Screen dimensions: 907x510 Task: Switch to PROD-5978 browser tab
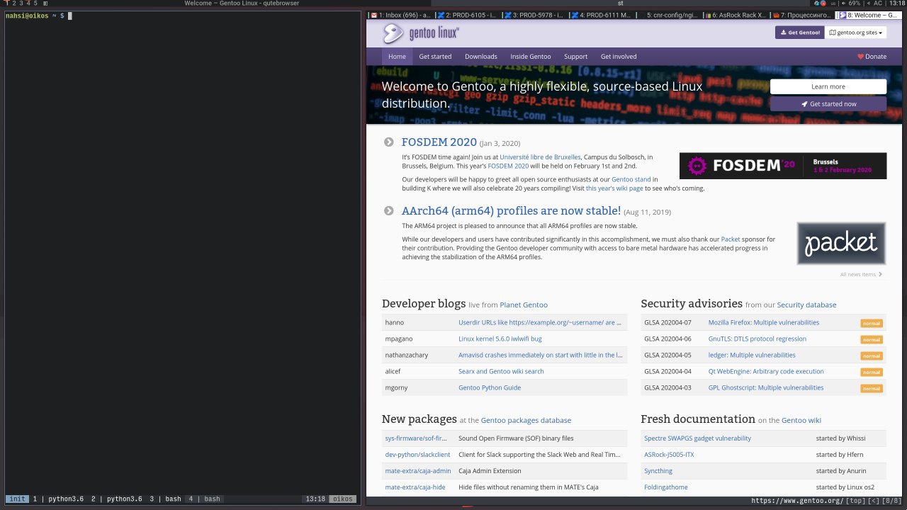point(534,15)
